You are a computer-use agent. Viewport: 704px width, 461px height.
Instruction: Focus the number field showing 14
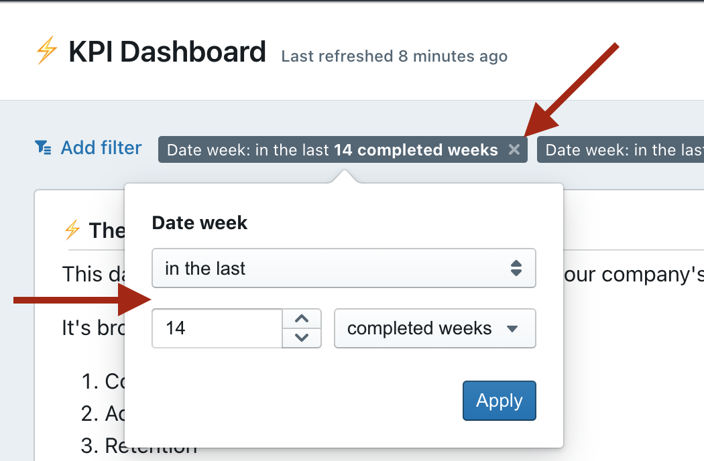(217, 328)
